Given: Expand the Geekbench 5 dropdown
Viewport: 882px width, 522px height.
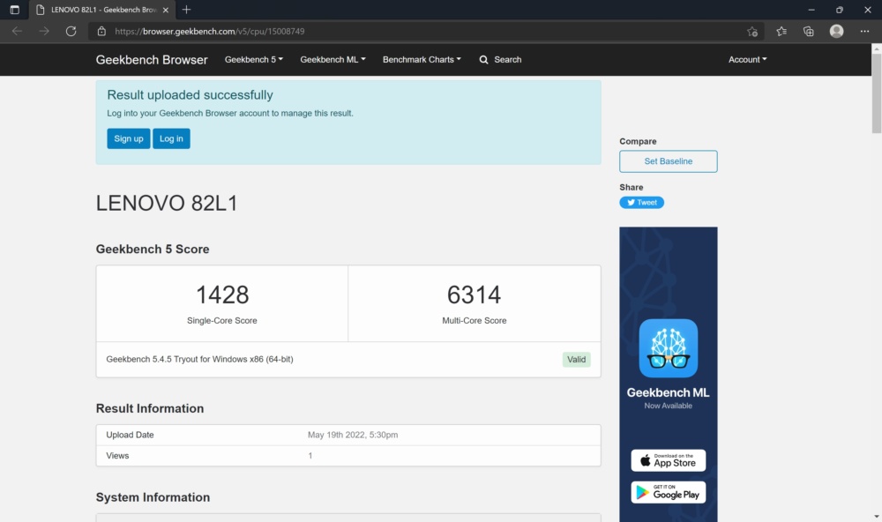Looking at the screenshot, I should click(x=254, y=60).
